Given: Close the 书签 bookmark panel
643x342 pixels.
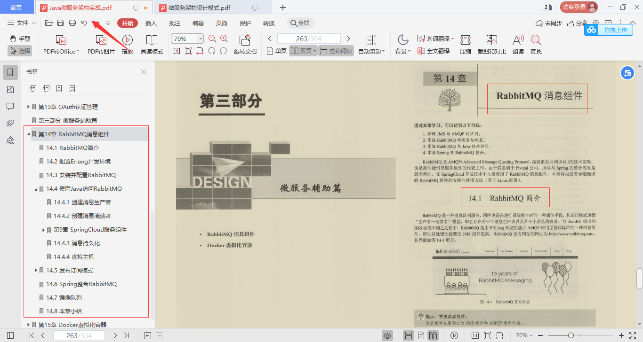Looking at the screenshot, I should tap(144, 72).
